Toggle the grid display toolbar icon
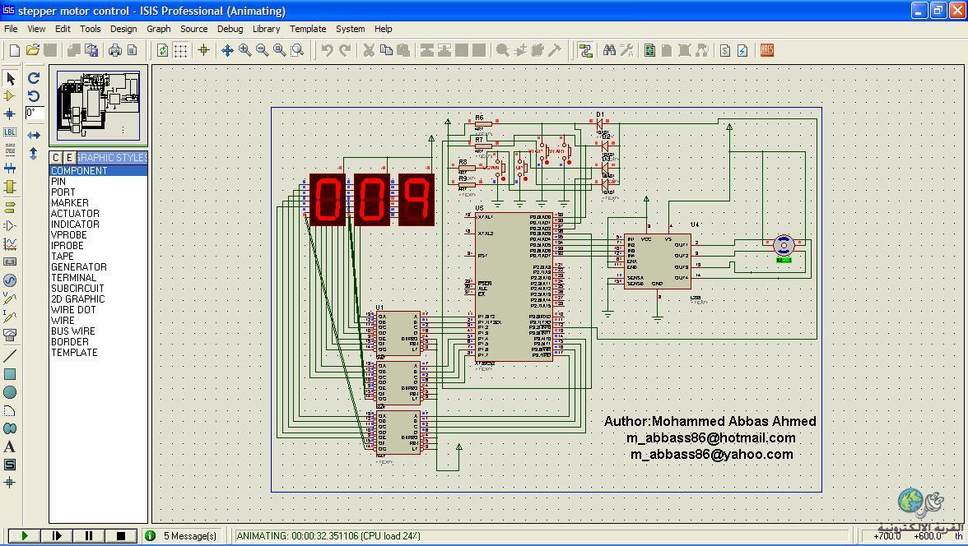 180,51
